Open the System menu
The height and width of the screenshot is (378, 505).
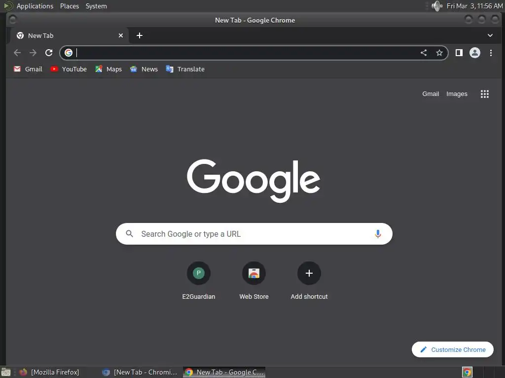[96, 6]
